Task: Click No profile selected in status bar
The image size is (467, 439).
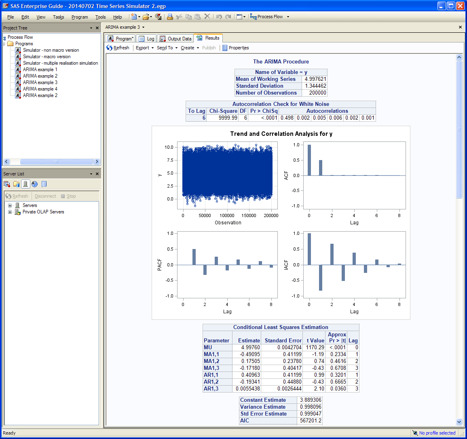Action: pyautogui.click(x=434, y=433)
